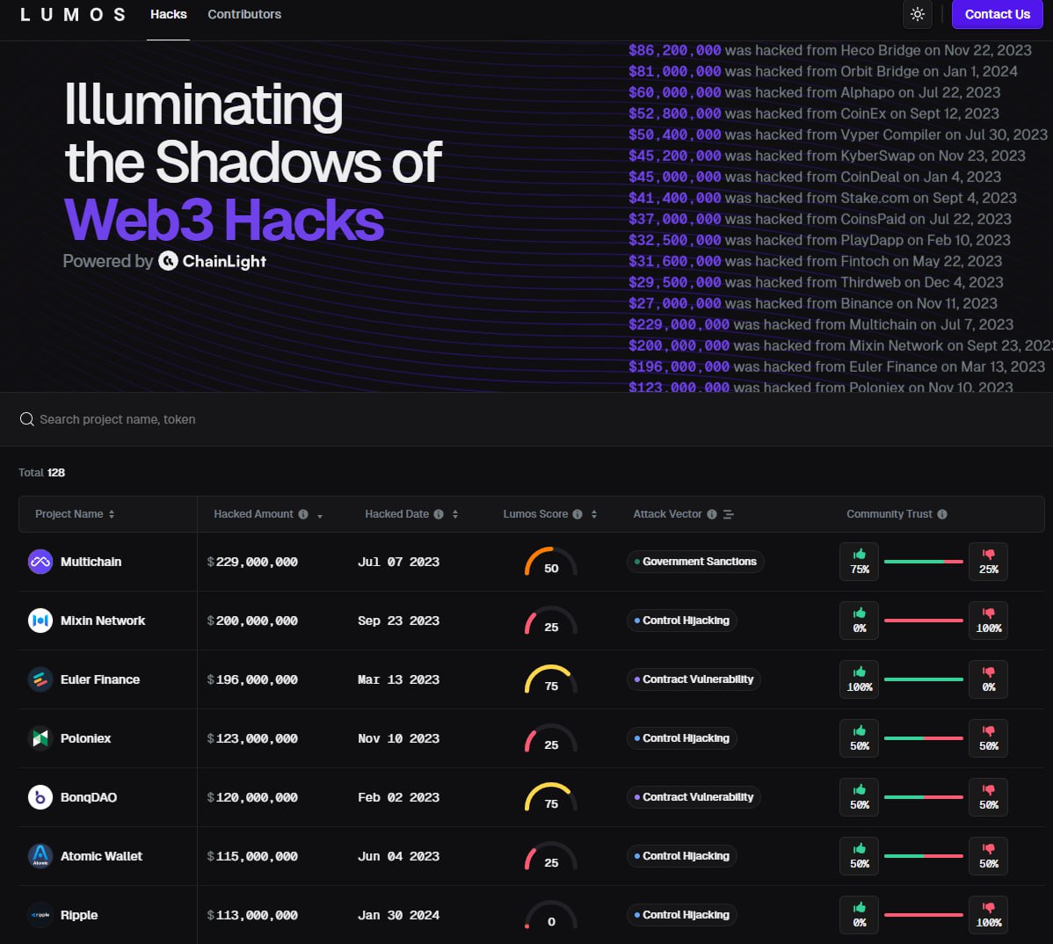This screenshot has height=944, width=1053.
Task: Click Multichain Lumos Score gauge 50
Action: [551, 563]
